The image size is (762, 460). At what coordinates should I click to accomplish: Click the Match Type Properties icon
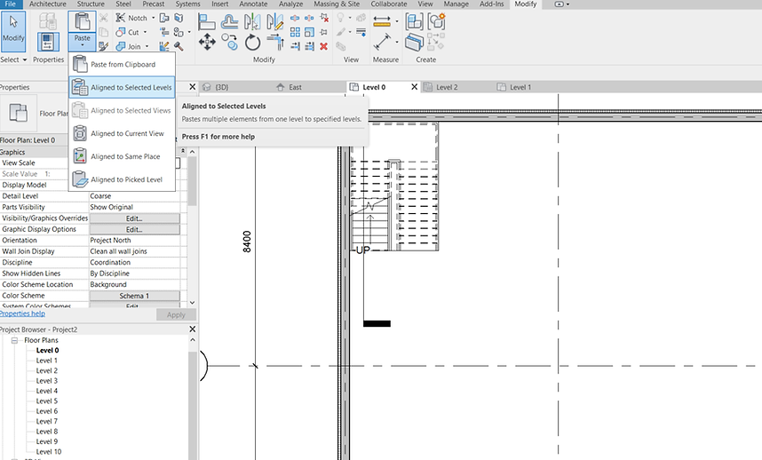pos(104,46)
